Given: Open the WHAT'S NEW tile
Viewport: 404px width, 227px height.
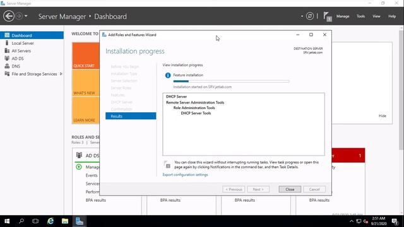Looking at the screenshot, I should (86, 83).
